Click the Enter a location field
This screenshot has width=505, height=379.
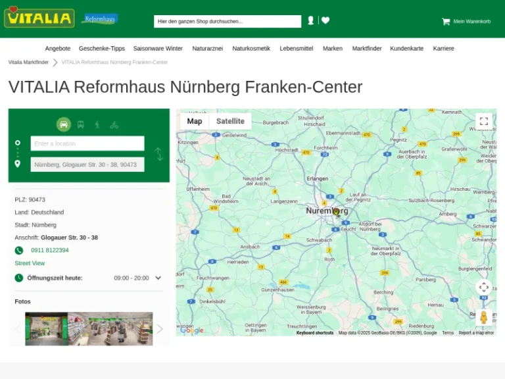[x=87, y=143]
